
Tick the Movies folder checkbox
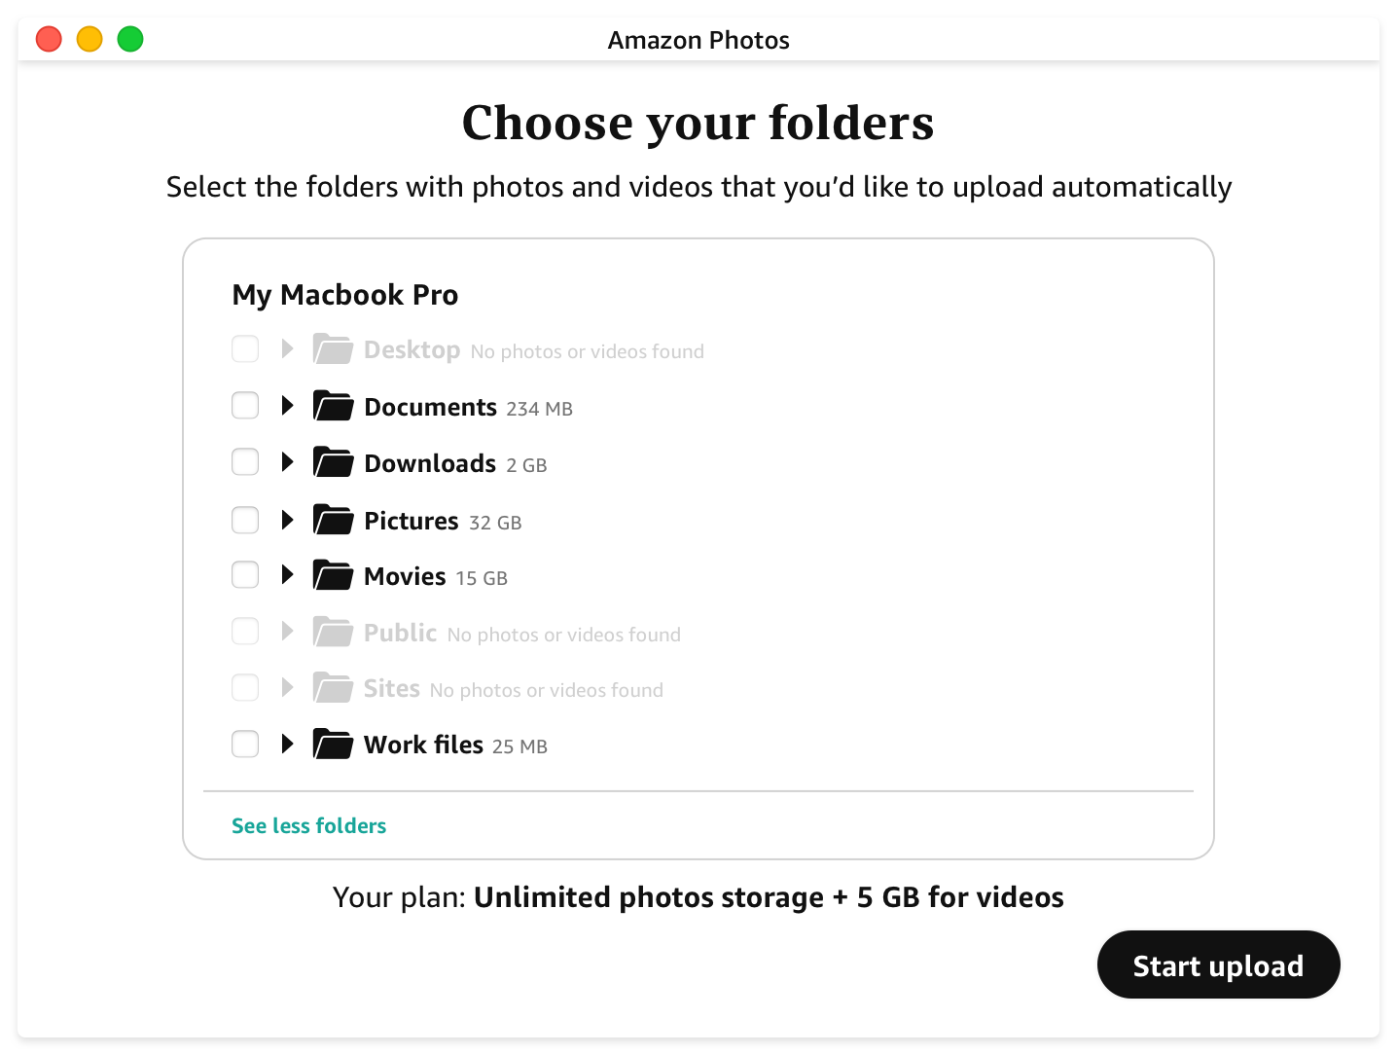point(245,575)
